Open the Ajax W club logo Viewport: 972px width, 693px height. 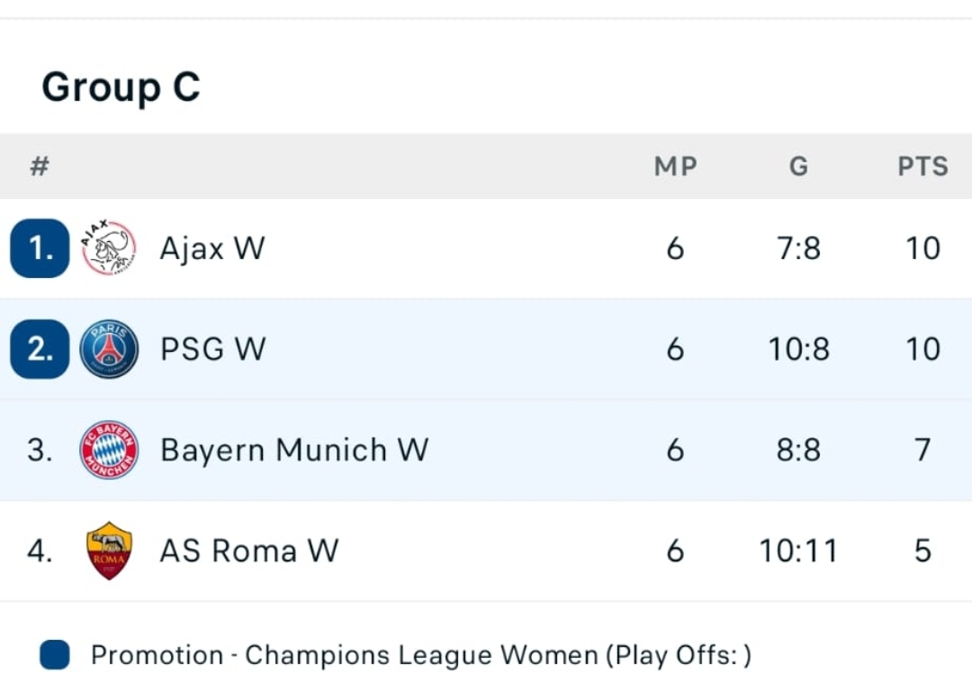point(109,247)
